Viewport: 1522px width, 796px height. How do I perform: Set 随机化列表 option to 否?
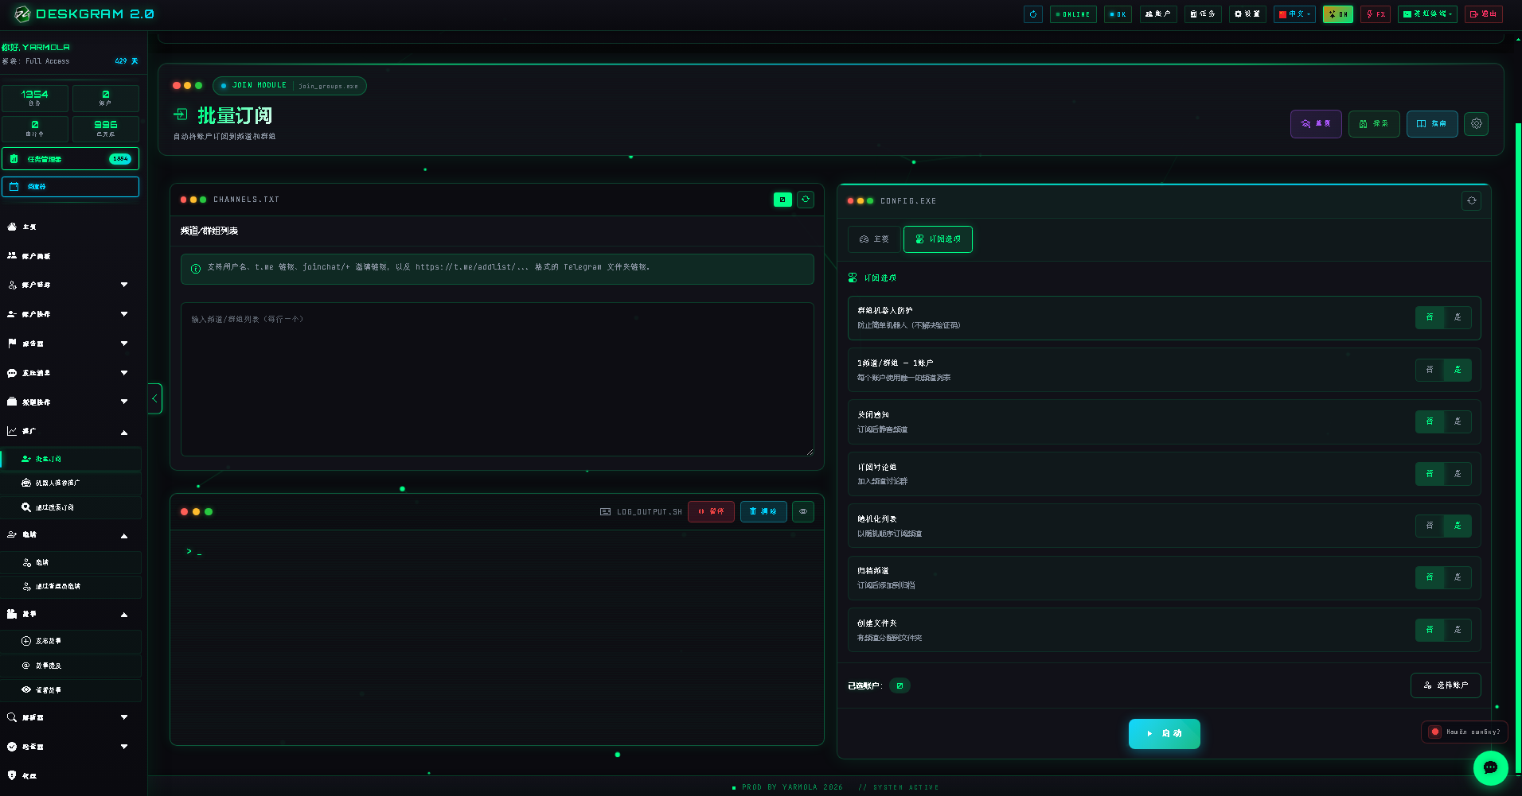click(x=1430, y=526)
